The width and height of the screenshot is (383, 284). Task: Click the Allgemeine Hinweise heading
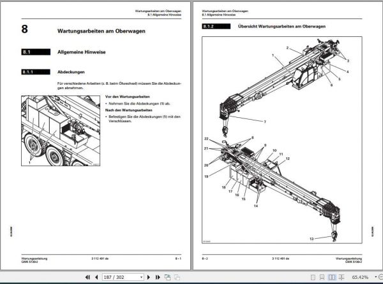click(81, 52)
